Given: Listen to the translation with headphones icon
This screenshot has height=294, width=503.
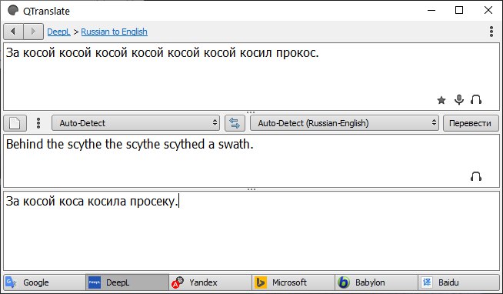Looking at the screenshot, I should point(476,176).
